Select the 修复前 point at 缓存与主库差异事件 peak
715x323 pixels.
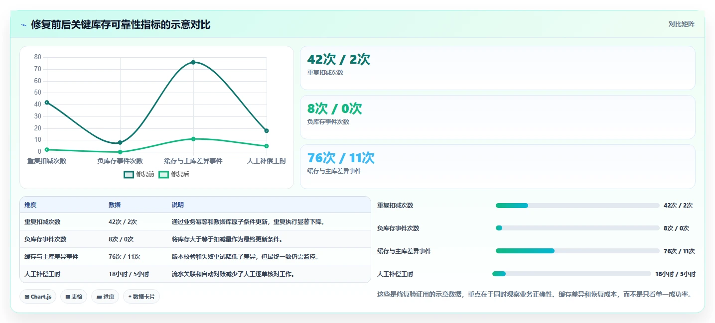tap(193, 62)
